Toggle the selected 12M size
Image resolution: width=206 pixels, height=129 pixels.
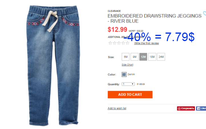143,57
